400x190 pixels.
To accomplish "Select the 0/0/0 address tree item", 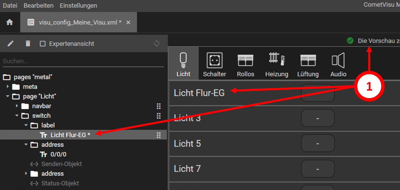I will (58, 154).
